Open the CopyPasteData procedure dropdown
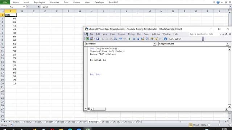The image size is (232, 130). coord(227,44)
